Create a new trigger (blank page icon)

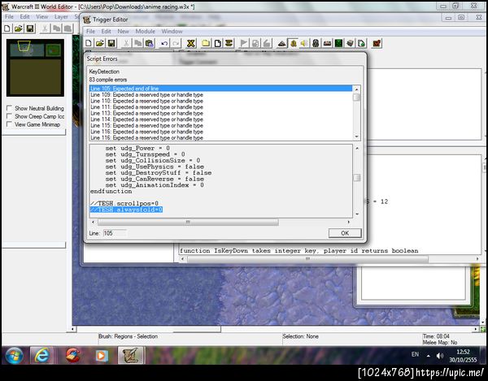click(x=217, y=43)
